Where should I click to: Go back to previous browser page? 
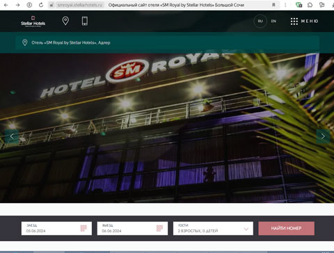click(x=6, y=5)
